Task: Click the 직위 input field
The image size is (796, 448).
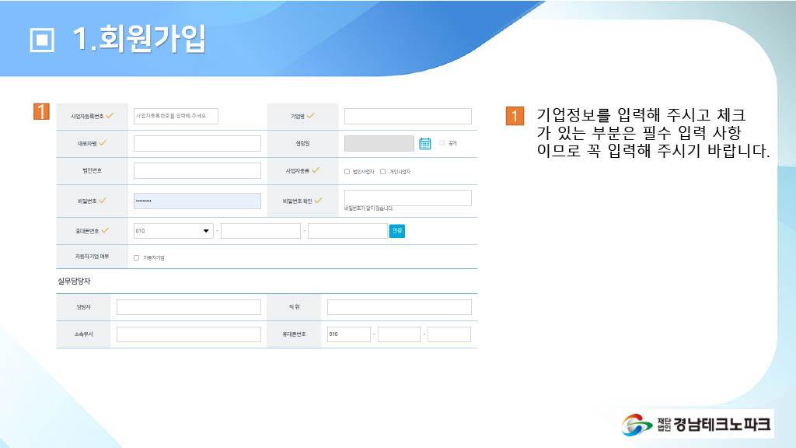Action: [399, 307]
